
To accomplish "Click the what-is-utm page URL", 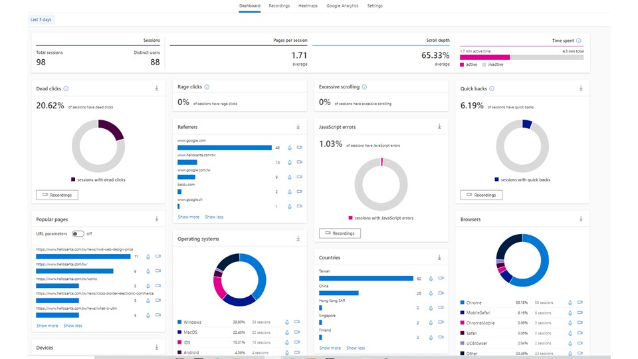I will 76,308.
